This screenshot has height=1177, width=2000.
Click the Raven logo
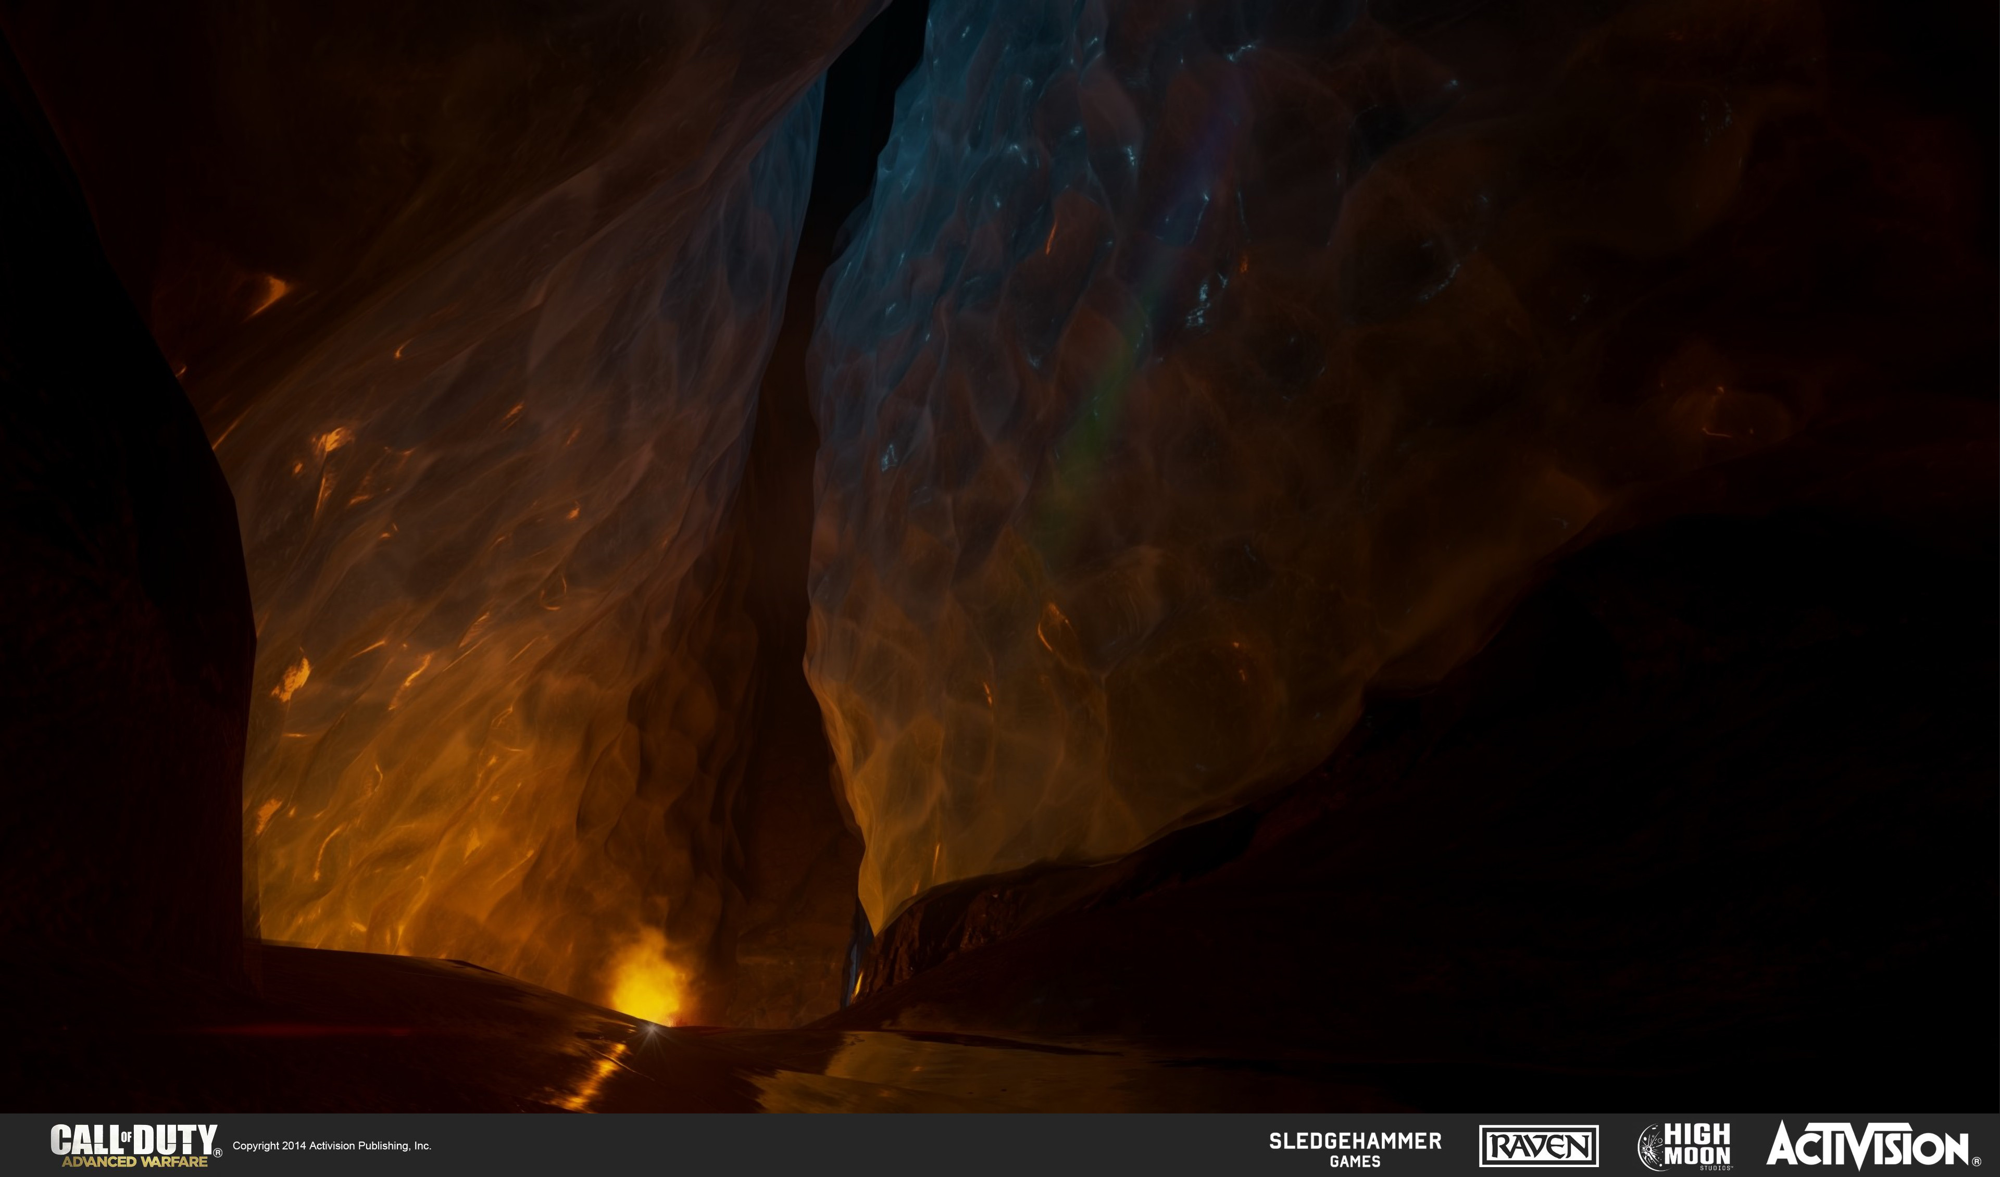[x=1539, y=1146]
